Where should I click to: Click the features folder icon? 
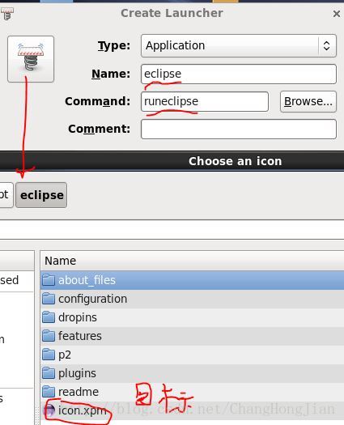click(x=49, y=336)
